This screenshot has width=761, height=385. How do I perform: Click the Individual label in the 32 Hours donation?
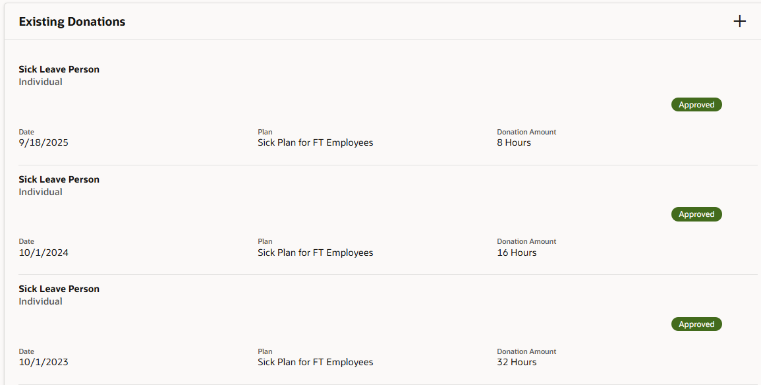[41, 301]
